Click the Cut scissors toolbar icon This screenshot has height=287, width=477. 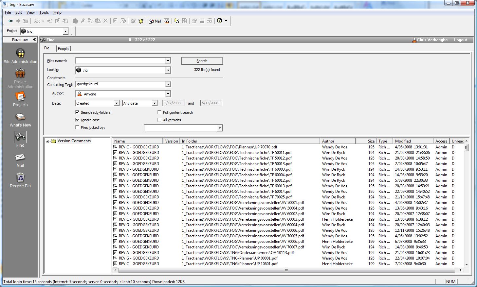coord(83,21)
